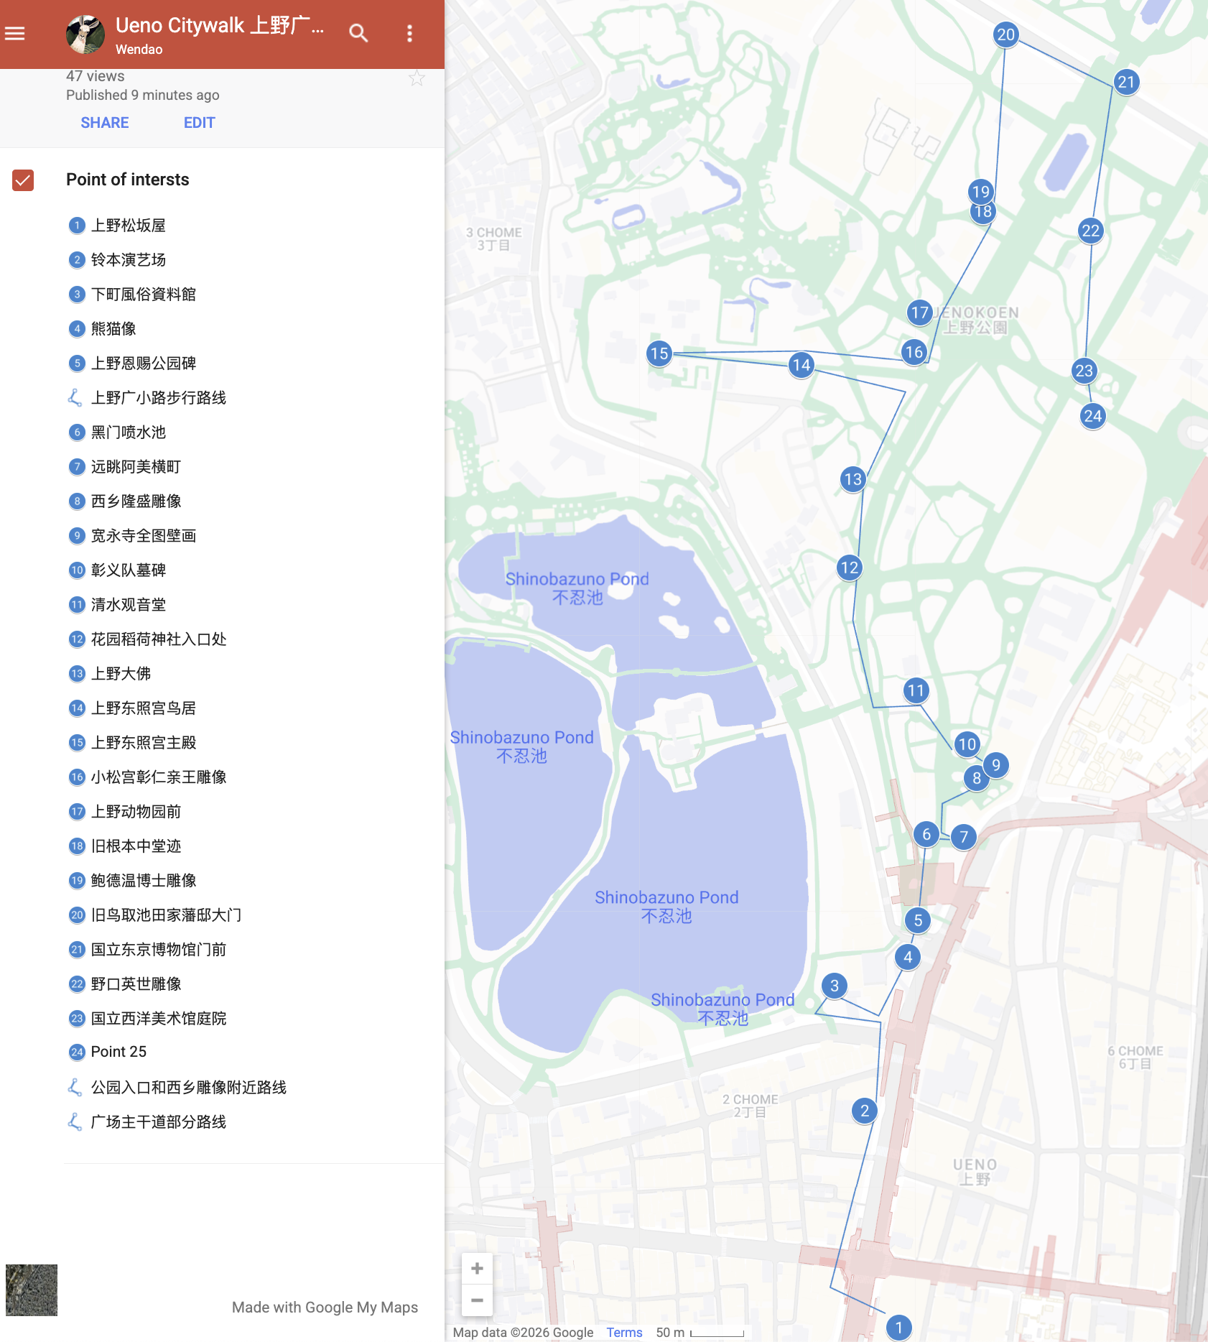The width and height of the screenshot is (1208, 1342).
Task: Select map marker number 15
Action: pyautogui.click(x=659, y=353)
